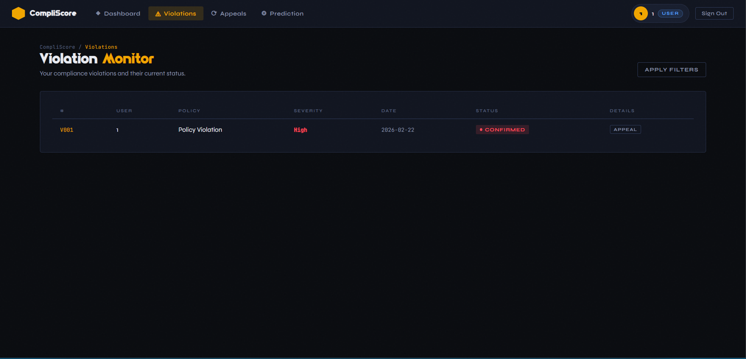Viewport: 746px width, 359px height.
Task: Appeal violation V001 using the Appeal button
Action: coord(625,129)
